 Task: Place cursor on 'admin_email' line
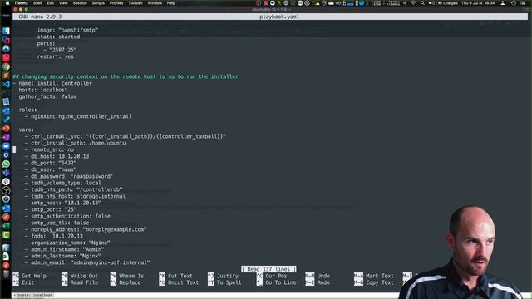(87, 262)
